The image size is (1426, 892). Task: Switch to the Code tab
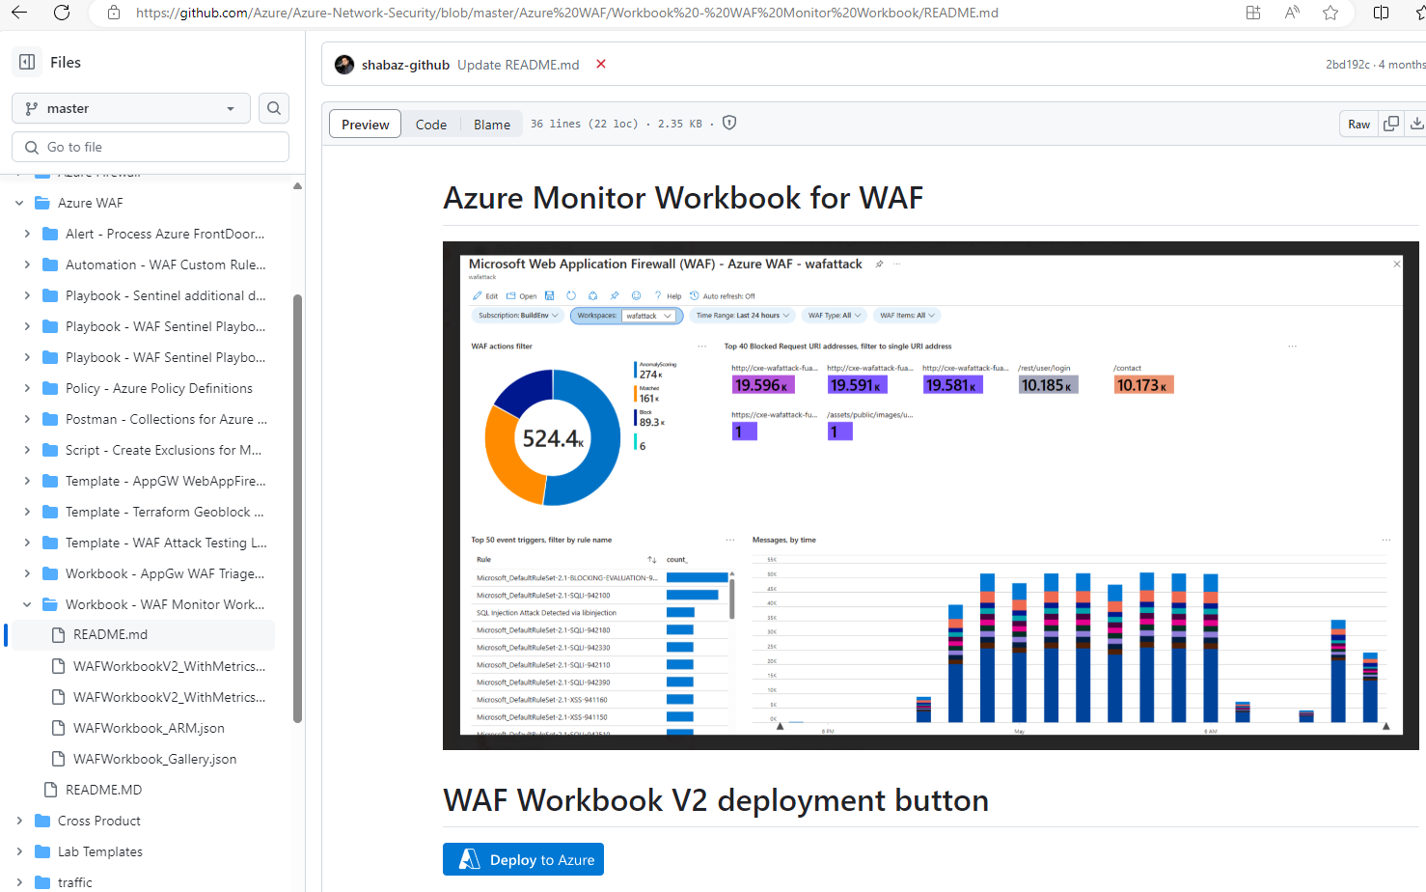pos(430,125)
